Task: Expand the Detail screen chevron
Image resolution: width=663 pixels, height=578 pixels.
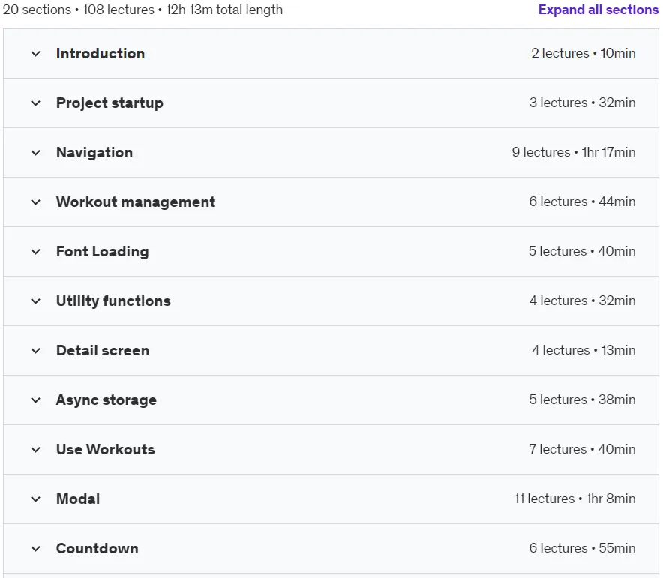Action: tap(36, 350)
